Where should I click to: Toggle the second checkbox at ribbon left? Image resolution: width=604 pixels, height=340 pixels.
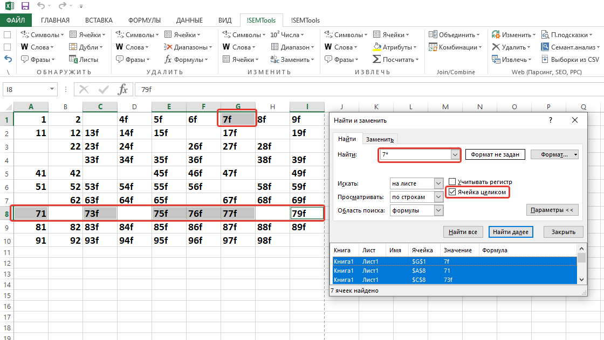(7, 47)
